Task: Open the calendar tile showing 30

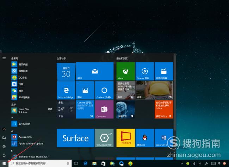Action: coord(66,72)
